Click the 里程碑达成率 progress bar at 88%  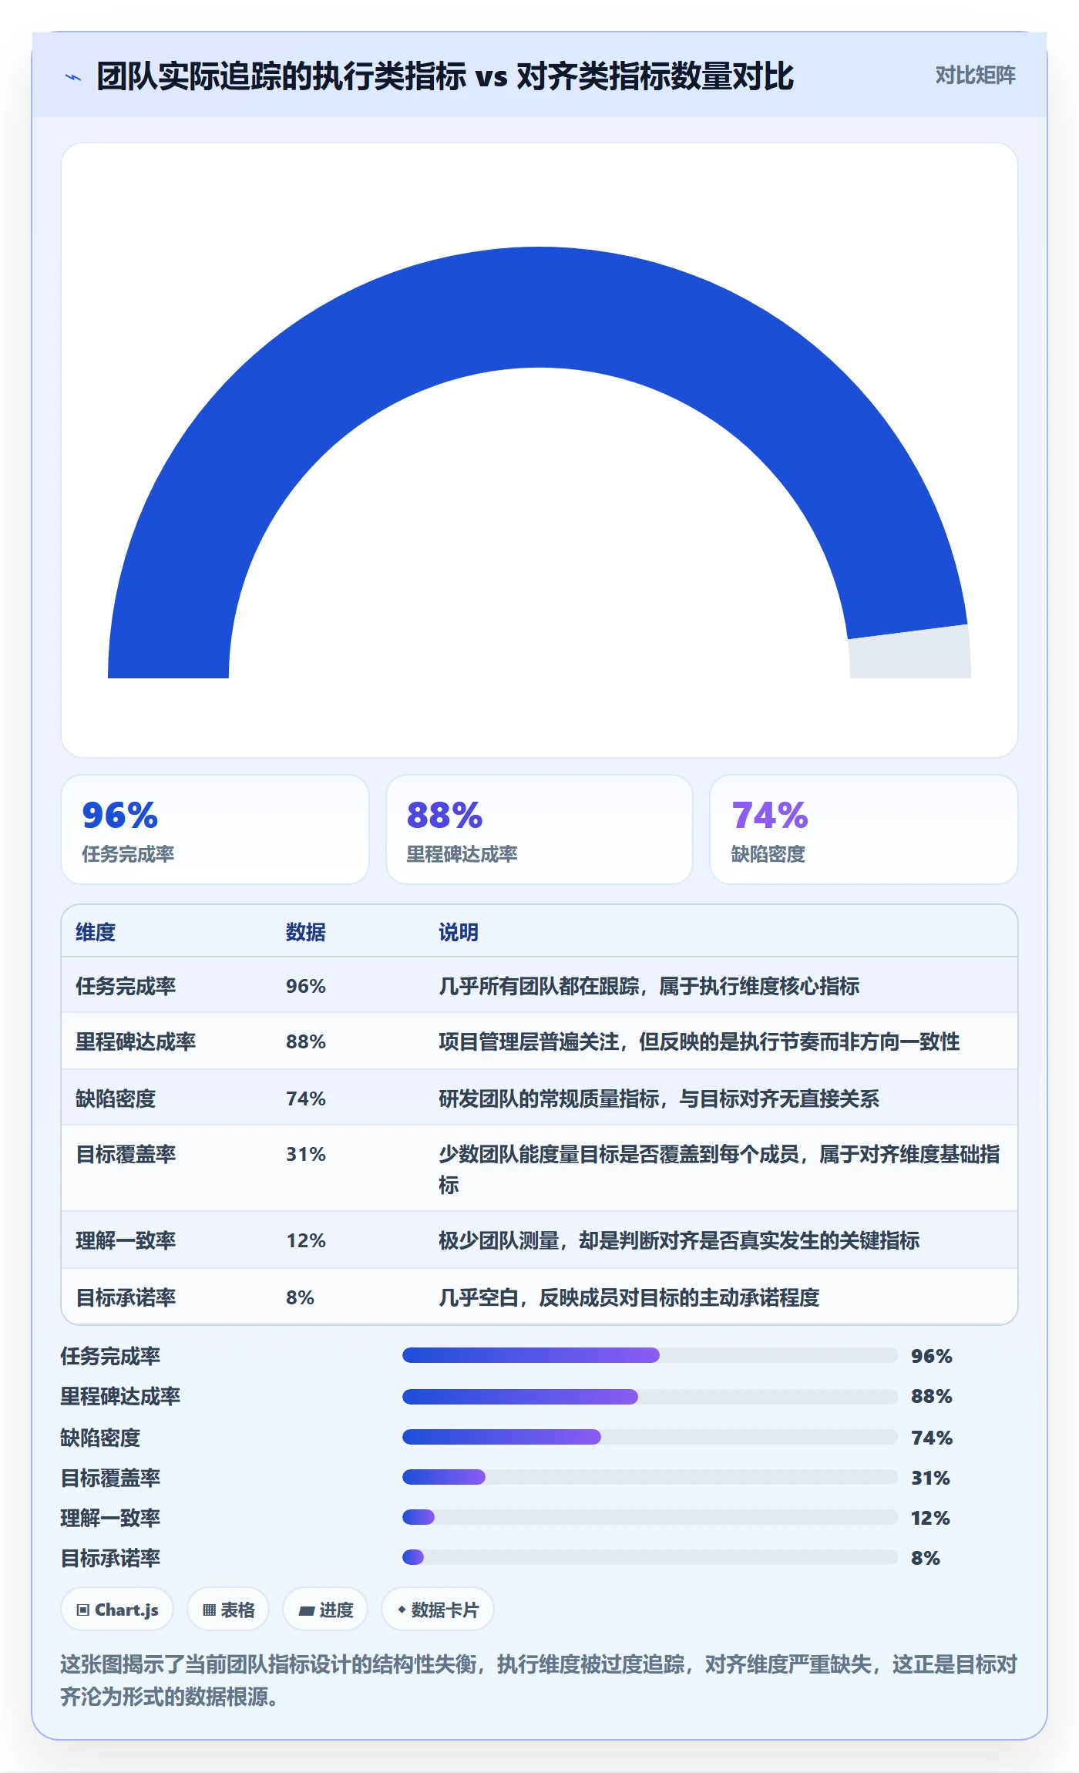pos(650,1397)
